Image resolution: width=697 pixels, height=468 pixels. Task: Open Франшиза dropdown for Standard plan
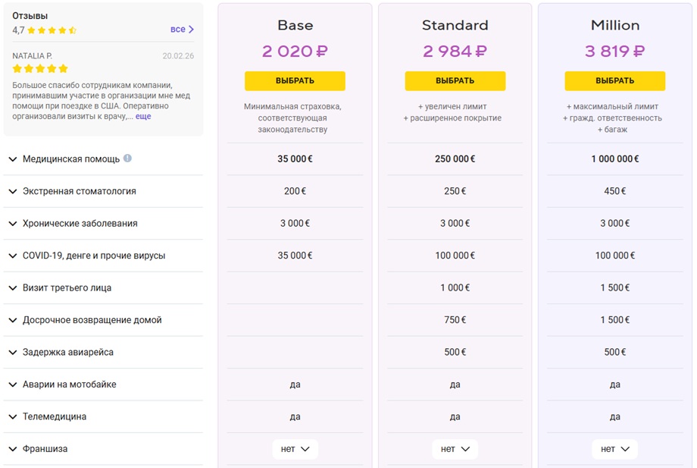tap(455, 449)
